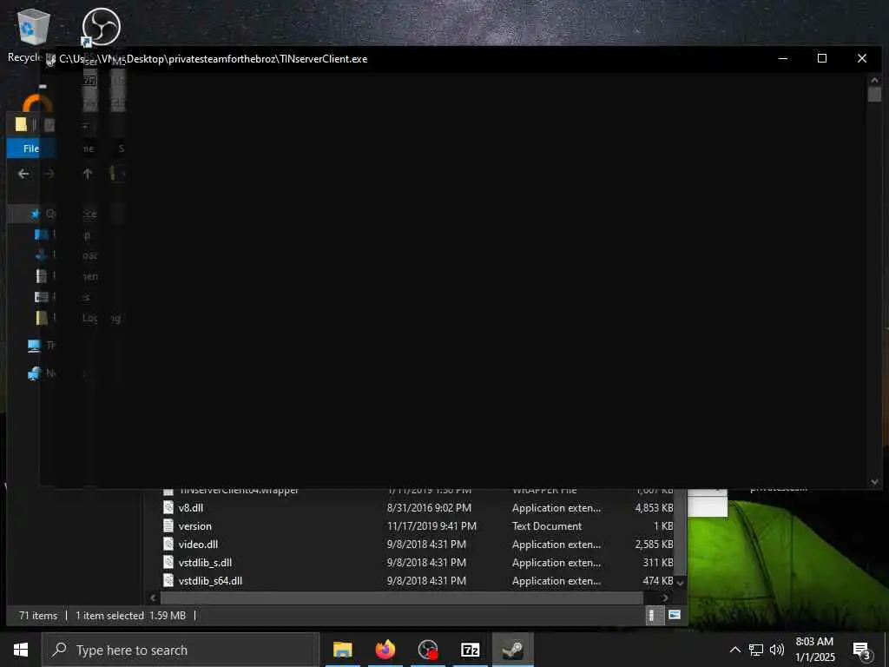Screen dimensions: 889x667
Task: Click the date 11/17/2019 9:41 PM
Action: [432, 525]
